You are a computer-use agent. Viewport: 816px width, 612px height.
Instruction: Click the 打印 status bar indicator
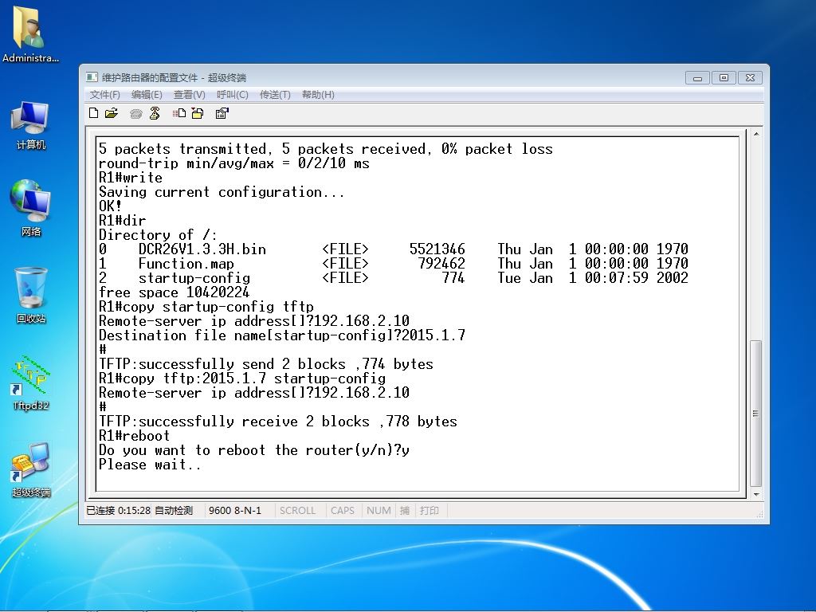430,511
